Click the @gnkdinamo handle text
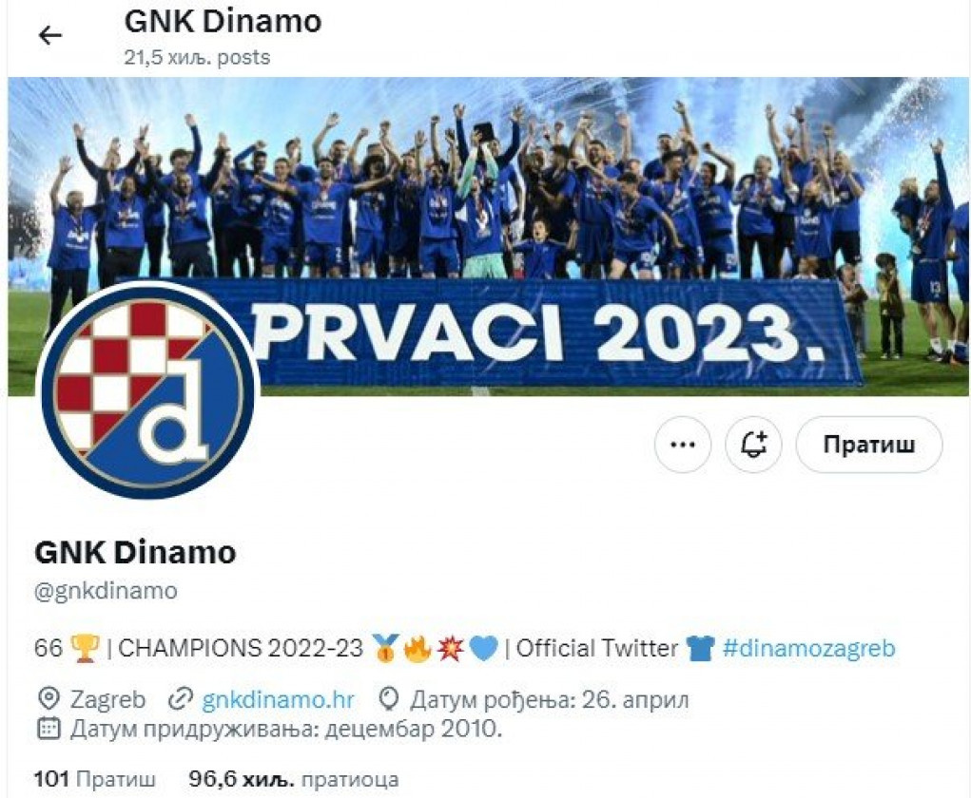The height and width of the screenshot is (798, 971). [106, 591]
